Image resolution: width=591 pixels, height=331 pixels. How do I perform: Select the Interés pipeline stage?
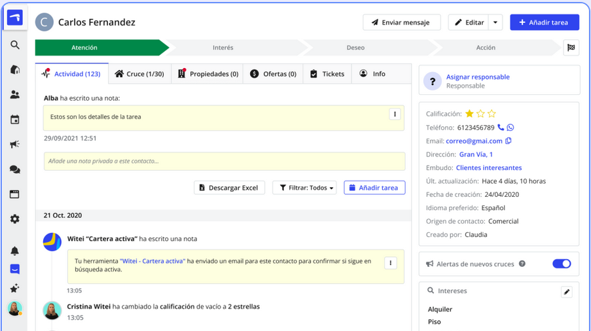coord(223,48)
